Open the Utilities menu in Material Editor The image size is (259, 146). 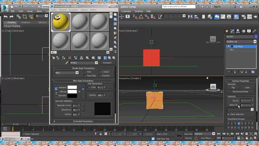pyautogui.click(x=93, y=10)
